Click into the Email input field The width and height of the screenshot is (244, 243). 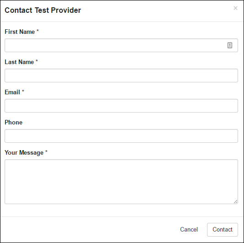pos(121,106)
